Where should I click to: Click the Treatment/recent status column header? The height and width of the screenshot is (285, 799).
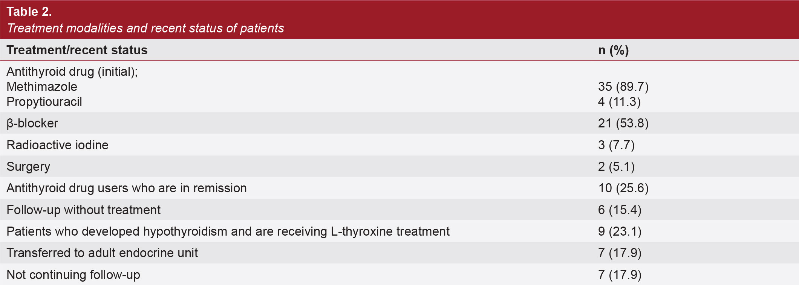coord(77,50)
